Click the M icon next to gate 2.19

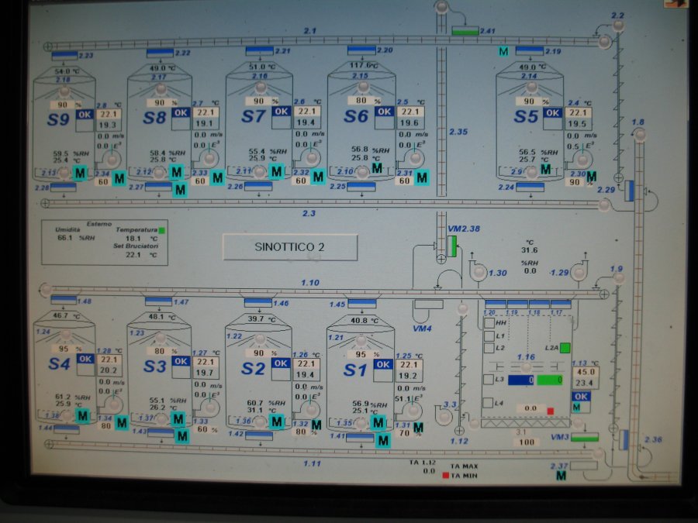click(x=503, y=52)
